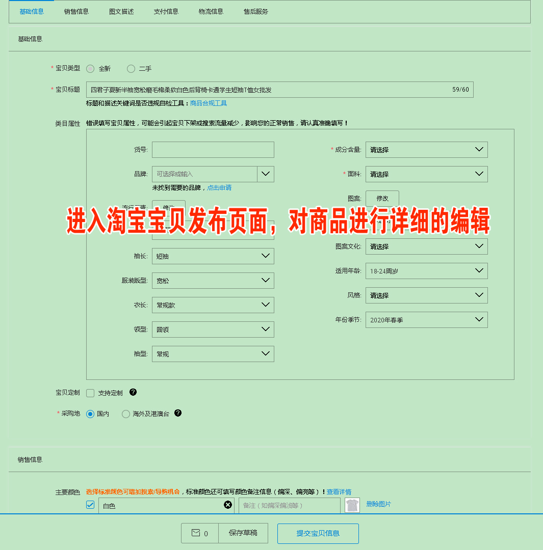Expand the 适用年龄 dropdown showing 18-24周岁
The height and width of the screenshot is (550, 543).
[426, 270]
